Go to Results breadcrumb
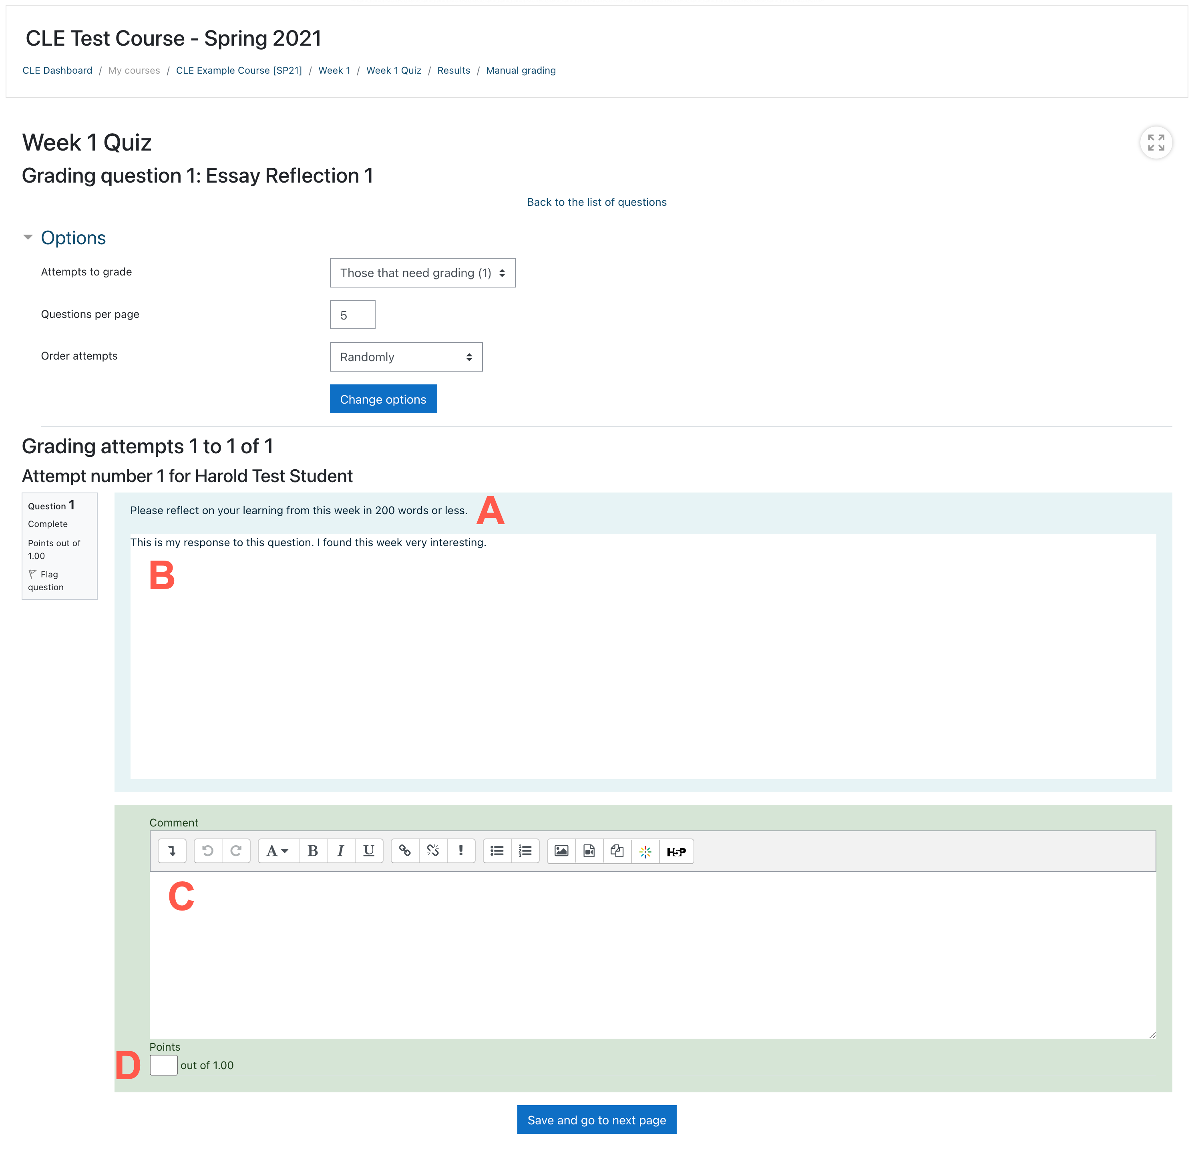The width and height of the screenshot is (1190, 1150). 454,70
